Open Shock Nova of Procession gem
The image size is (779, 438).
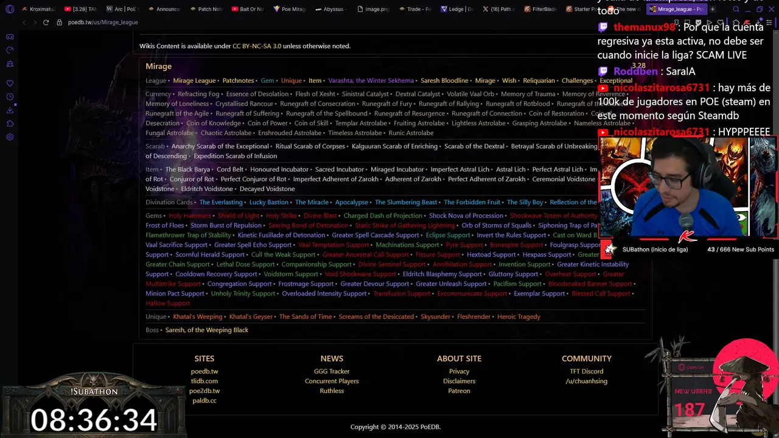coord(466,216)
